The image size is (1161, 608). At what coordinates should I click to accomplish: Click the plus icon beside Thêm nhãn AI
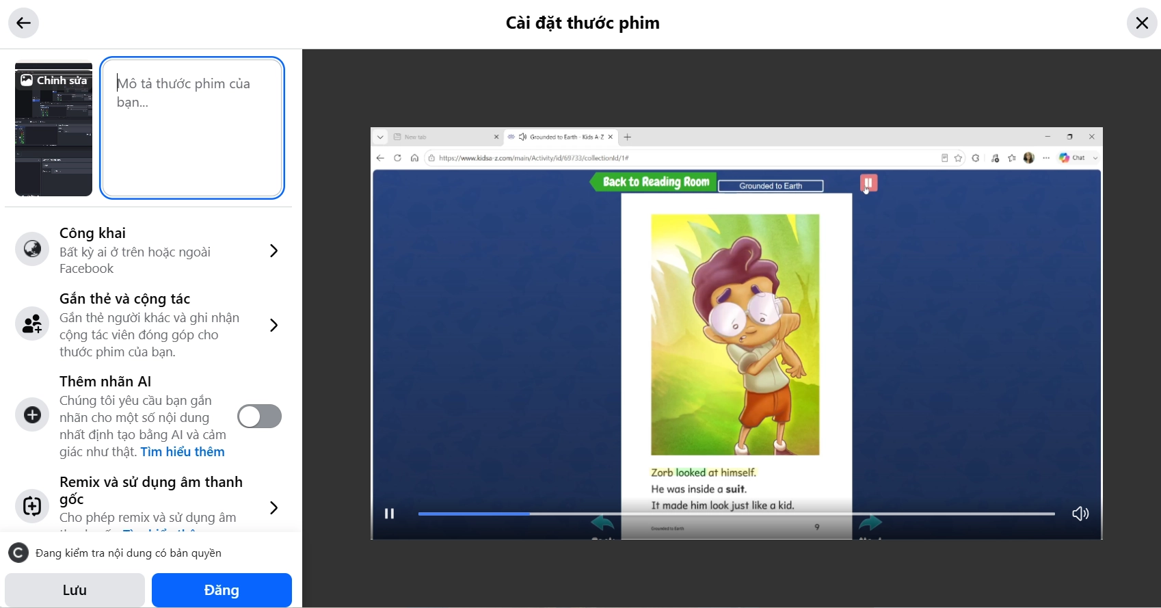click(32, 414)
